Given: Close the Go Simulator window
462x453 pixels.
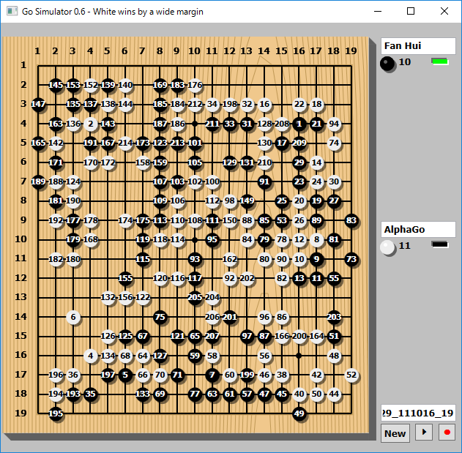Looking at the screenshot, I should (444, 12).
